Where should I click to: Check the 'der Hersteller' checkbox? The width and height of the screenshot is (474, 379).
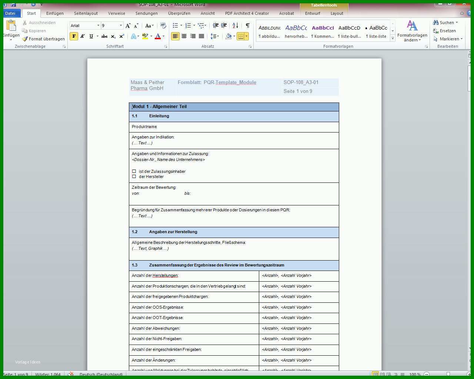coord(134,177)
